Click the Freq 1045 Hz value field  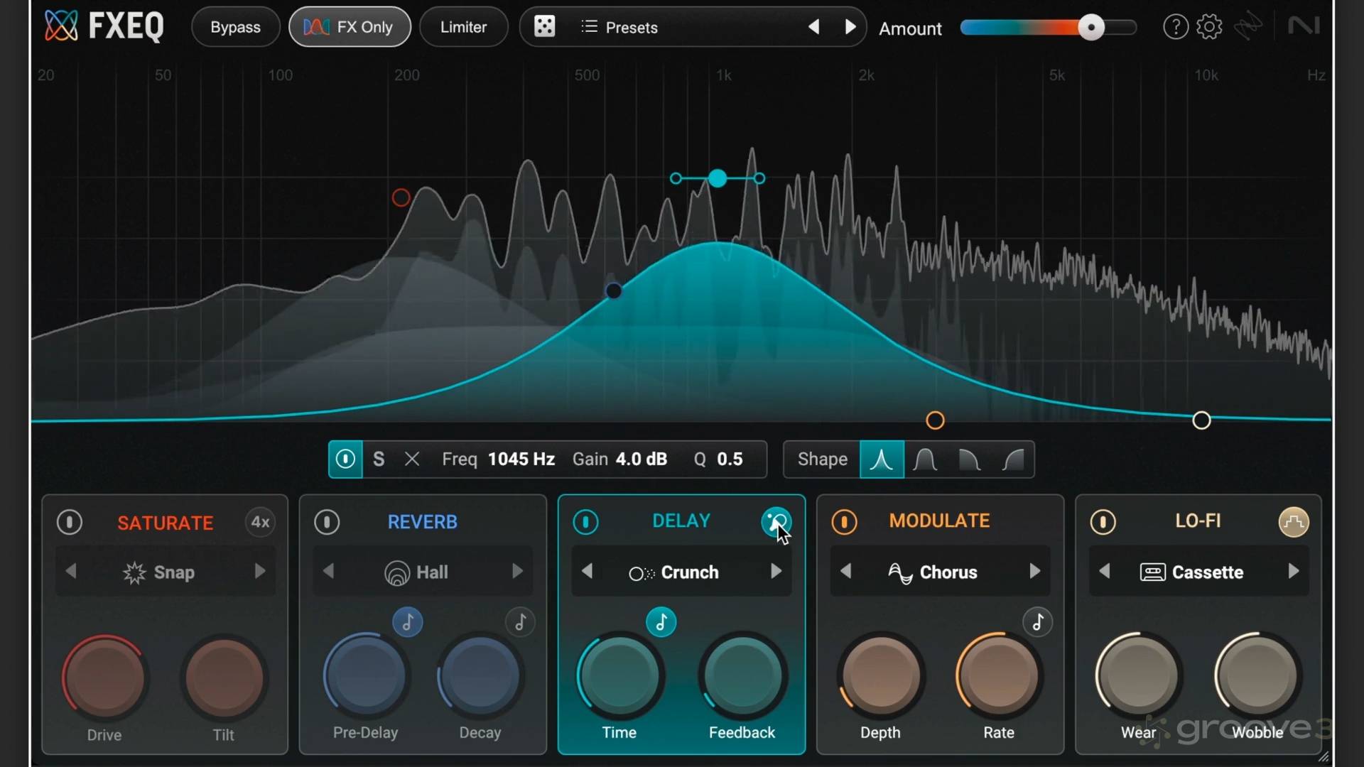[x=521, y=459]
